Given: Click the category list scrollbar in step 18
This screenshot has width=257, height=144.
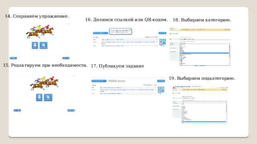Looking at the screenshot, I should (229, 51).
